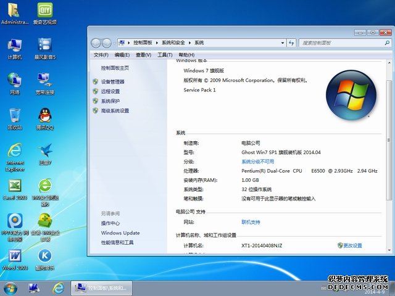Go back with the navigation arrow
Viewport: 395px width, 296px height.
coord(96,43)
